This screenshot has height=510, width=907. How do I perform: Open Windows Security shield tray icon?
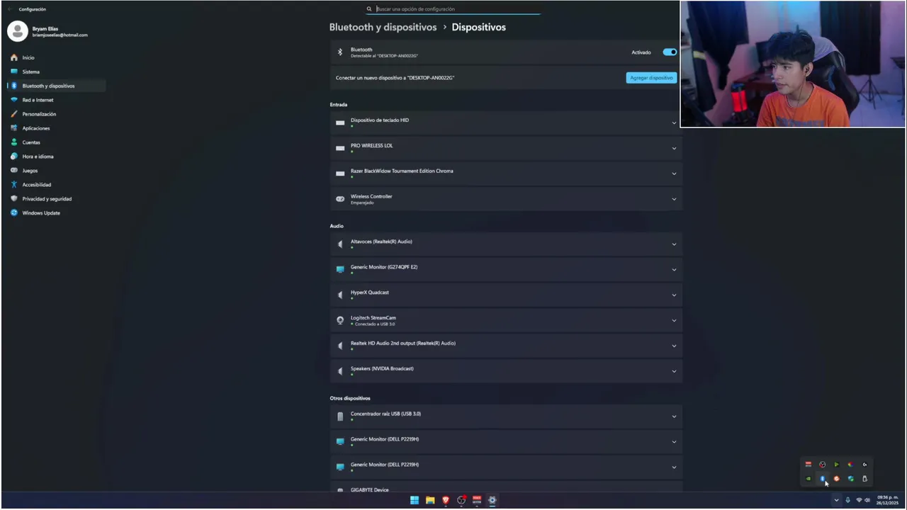pos(851,479)
